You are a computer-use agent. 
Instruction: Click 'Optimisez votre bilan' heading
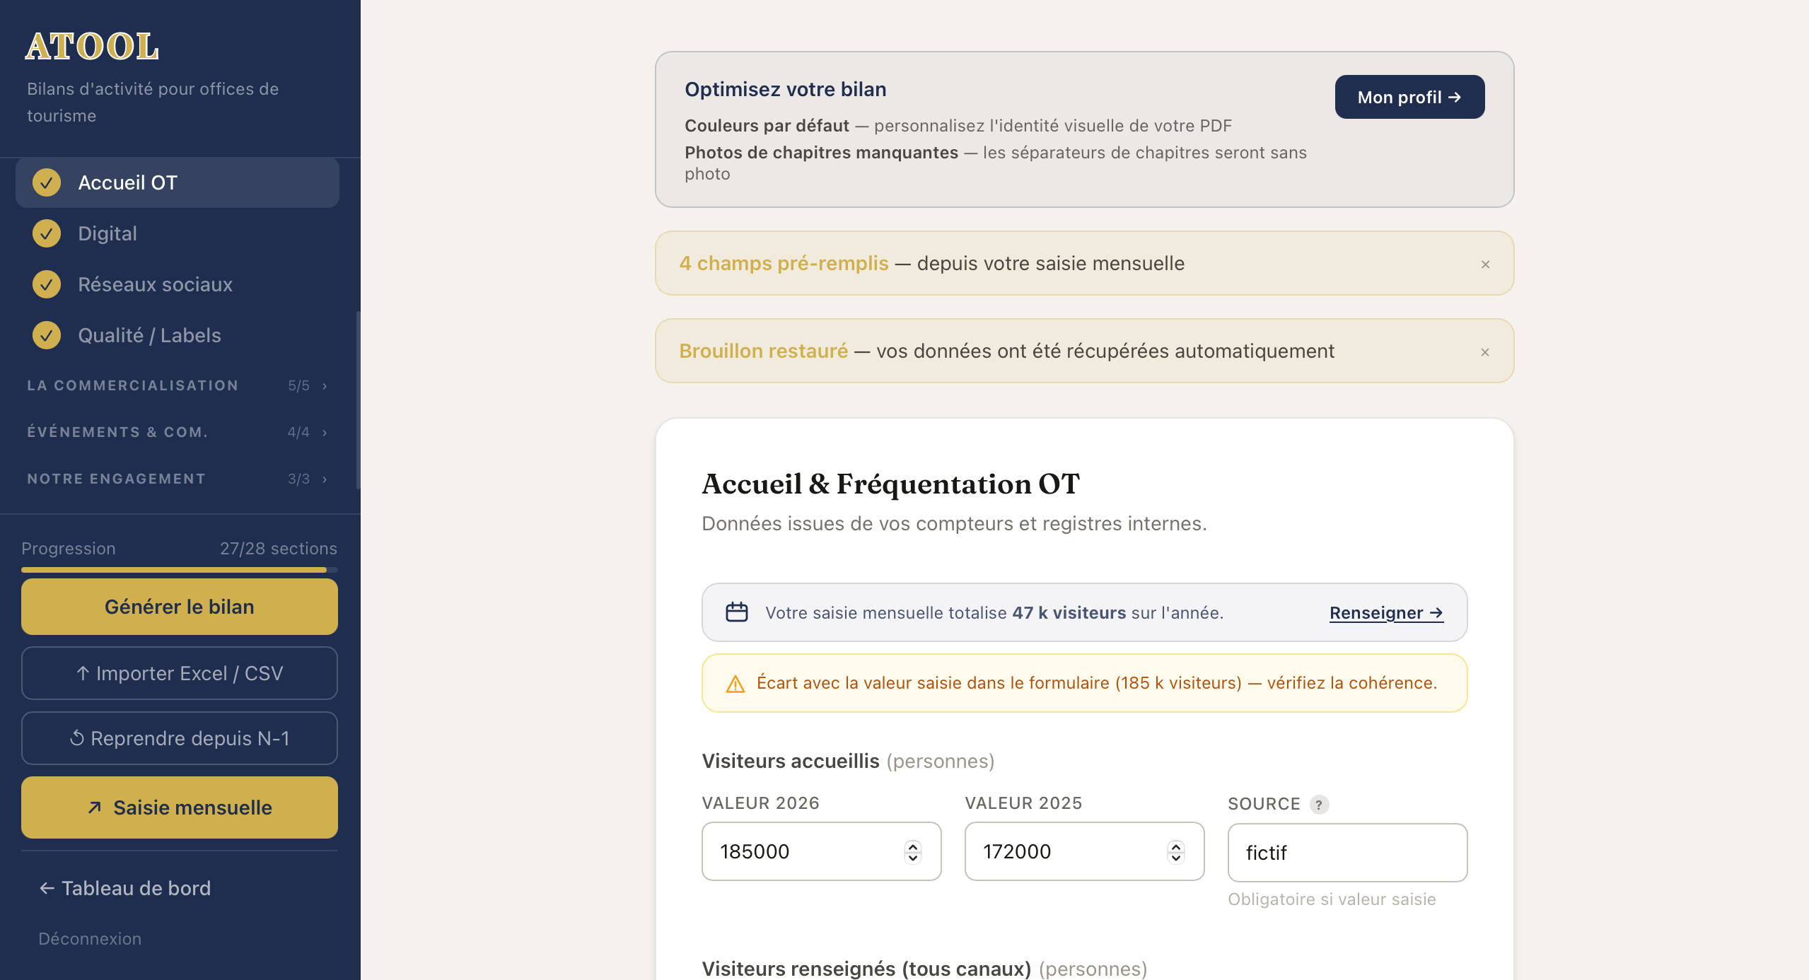point(785,89)
